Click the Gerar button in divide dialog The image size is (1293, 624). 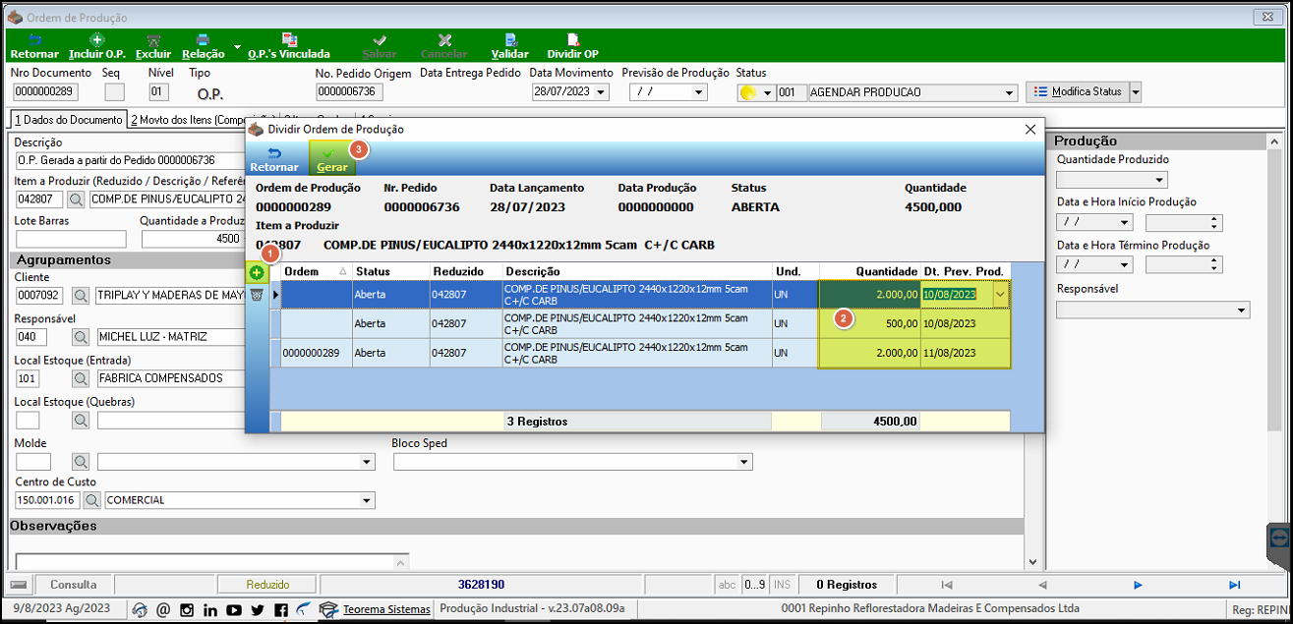[331, 158]
